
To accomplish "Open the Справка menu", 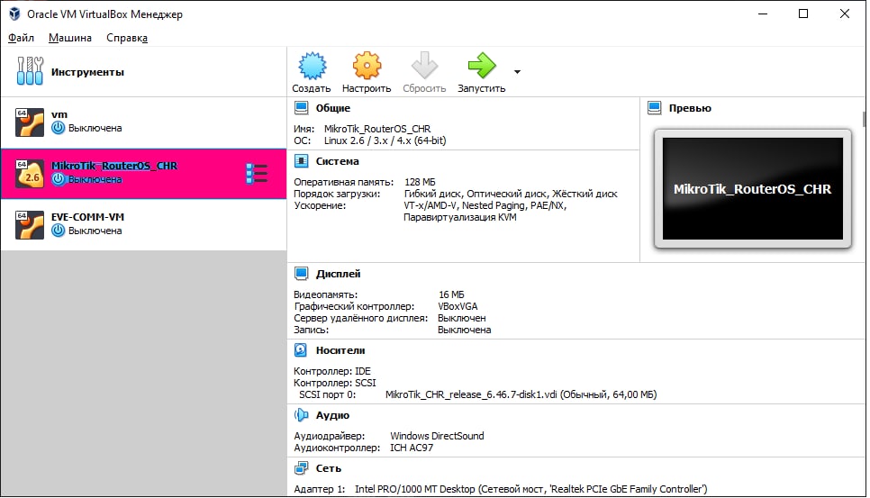I will (x=127, y=38).
